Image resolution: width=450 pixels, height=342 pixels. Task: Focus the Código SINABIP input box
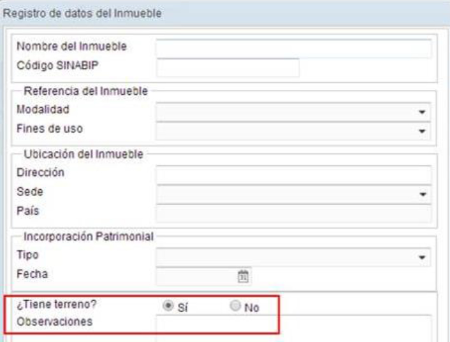(x=228, y=67)
